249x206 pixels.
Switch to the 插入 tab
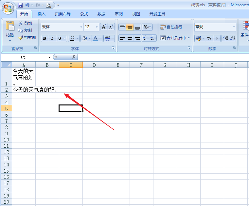click(x=42, y=14)
